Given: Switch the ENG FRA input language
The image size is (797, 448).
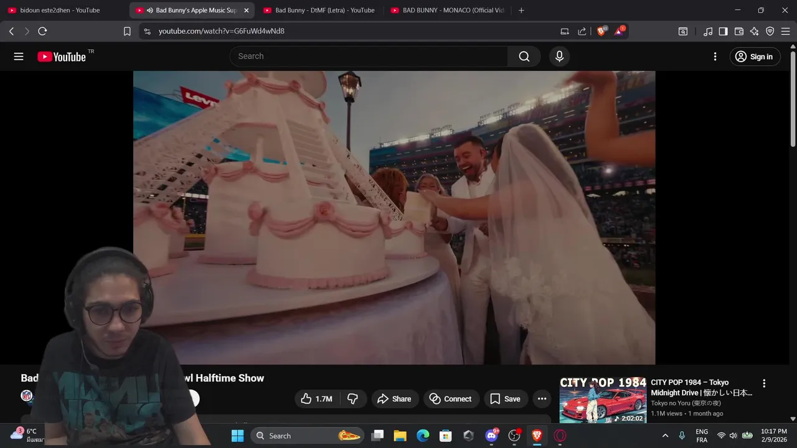Looking at the screenshot, I should click(702, 436).
